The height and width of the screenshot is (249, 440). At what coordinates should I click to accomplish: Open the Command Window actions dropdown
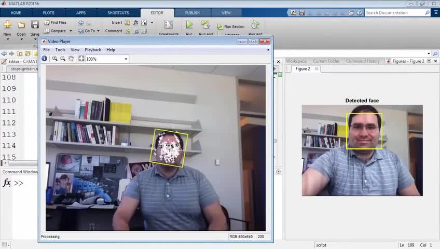point(278,172)
